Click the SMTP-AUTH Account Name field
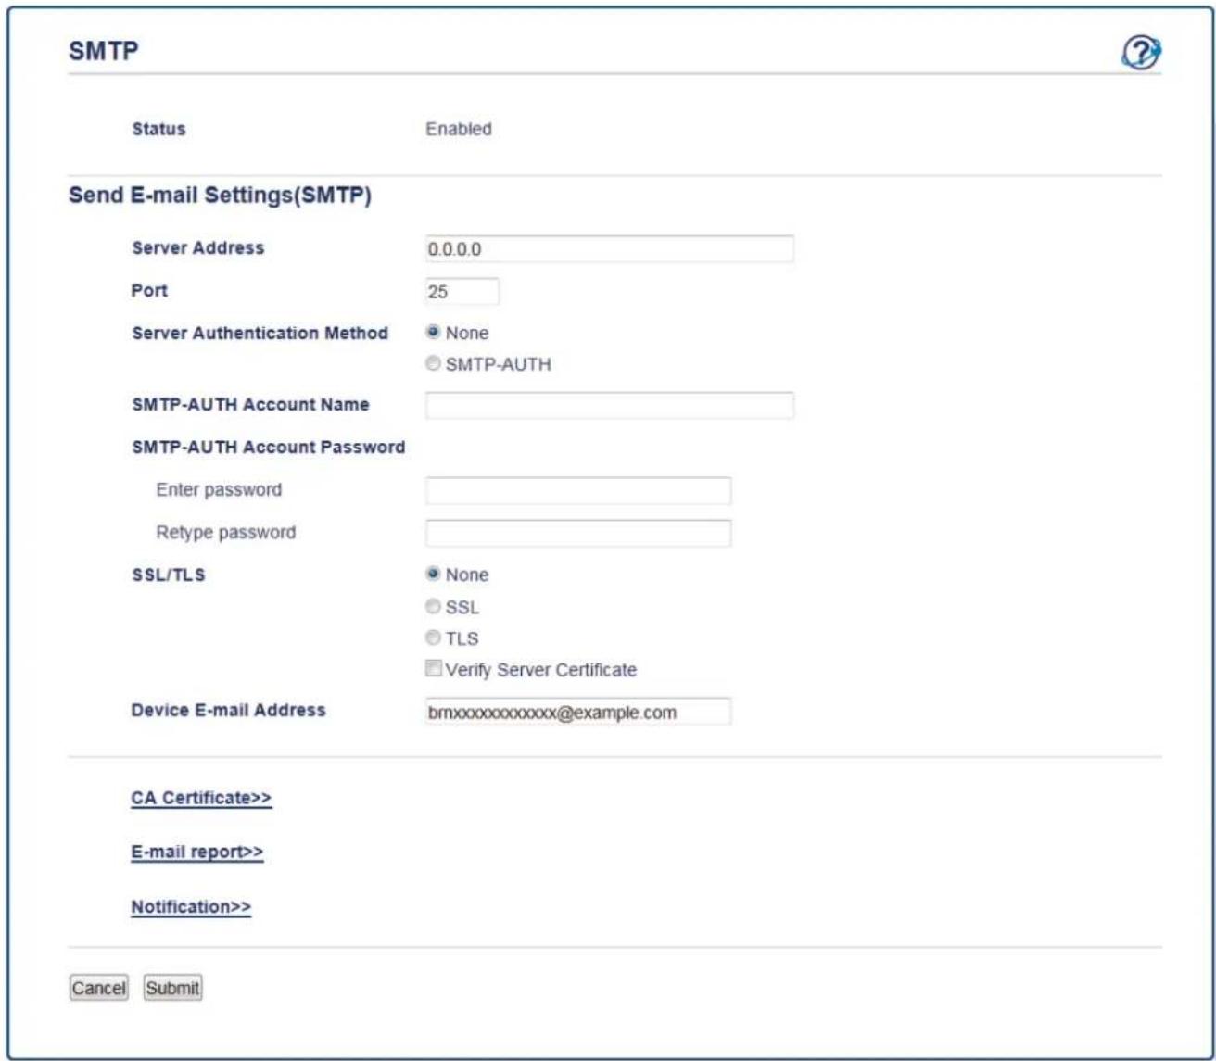The height and width of the screenshot is (1061, 1216). click(x=608, y=405)
